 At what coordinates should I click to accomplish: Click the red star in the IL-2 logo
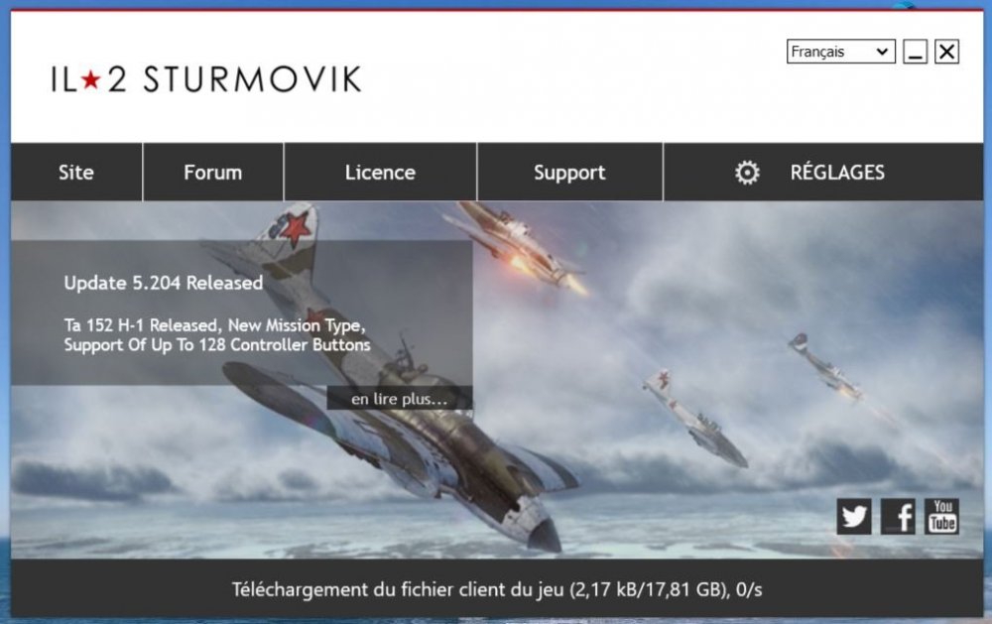coord(92,77)
